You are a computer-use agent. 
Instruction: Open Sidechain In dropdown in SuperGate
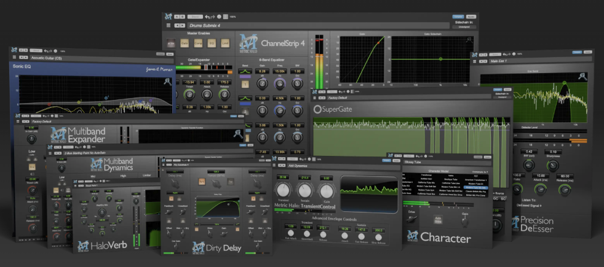click(x=501, y=97)
